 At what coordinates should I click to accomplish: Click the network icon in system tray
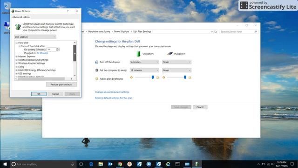click(x=268, y=164)
